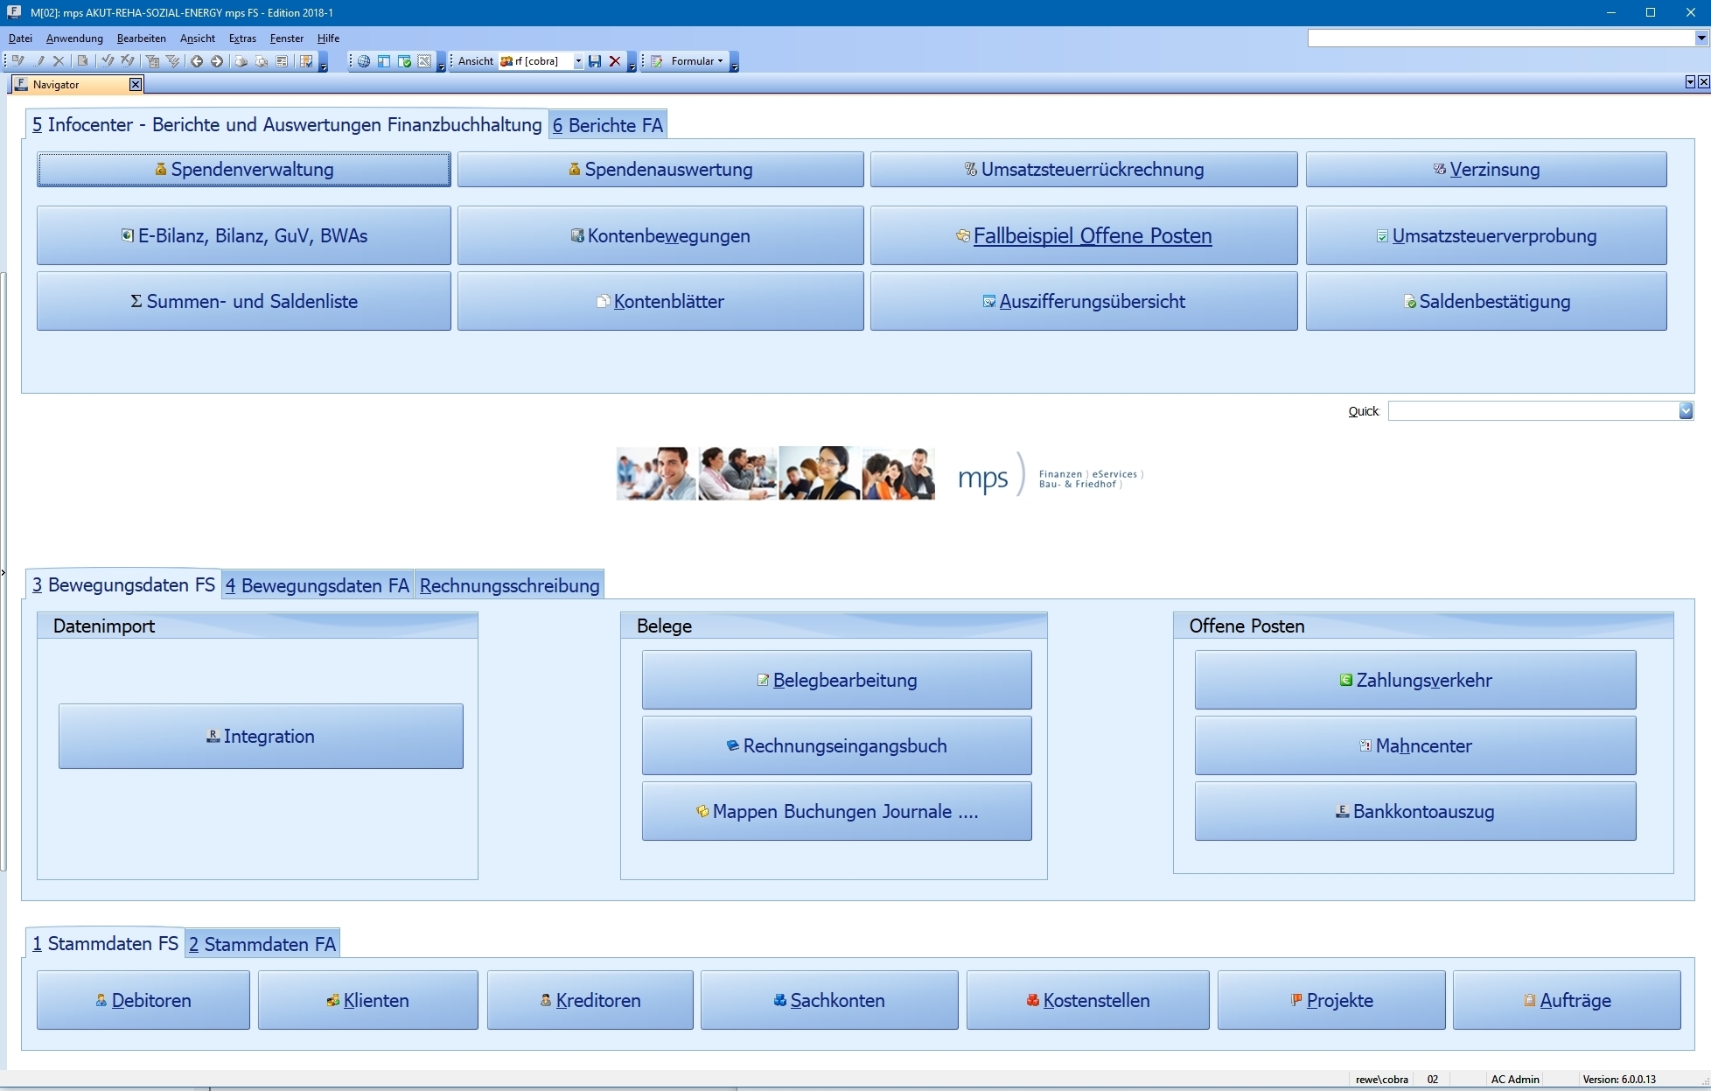This screenshot has height=1091, width=1711.
Task: Click the forward arrow navigation icon
Action: [x=217, y=61]
